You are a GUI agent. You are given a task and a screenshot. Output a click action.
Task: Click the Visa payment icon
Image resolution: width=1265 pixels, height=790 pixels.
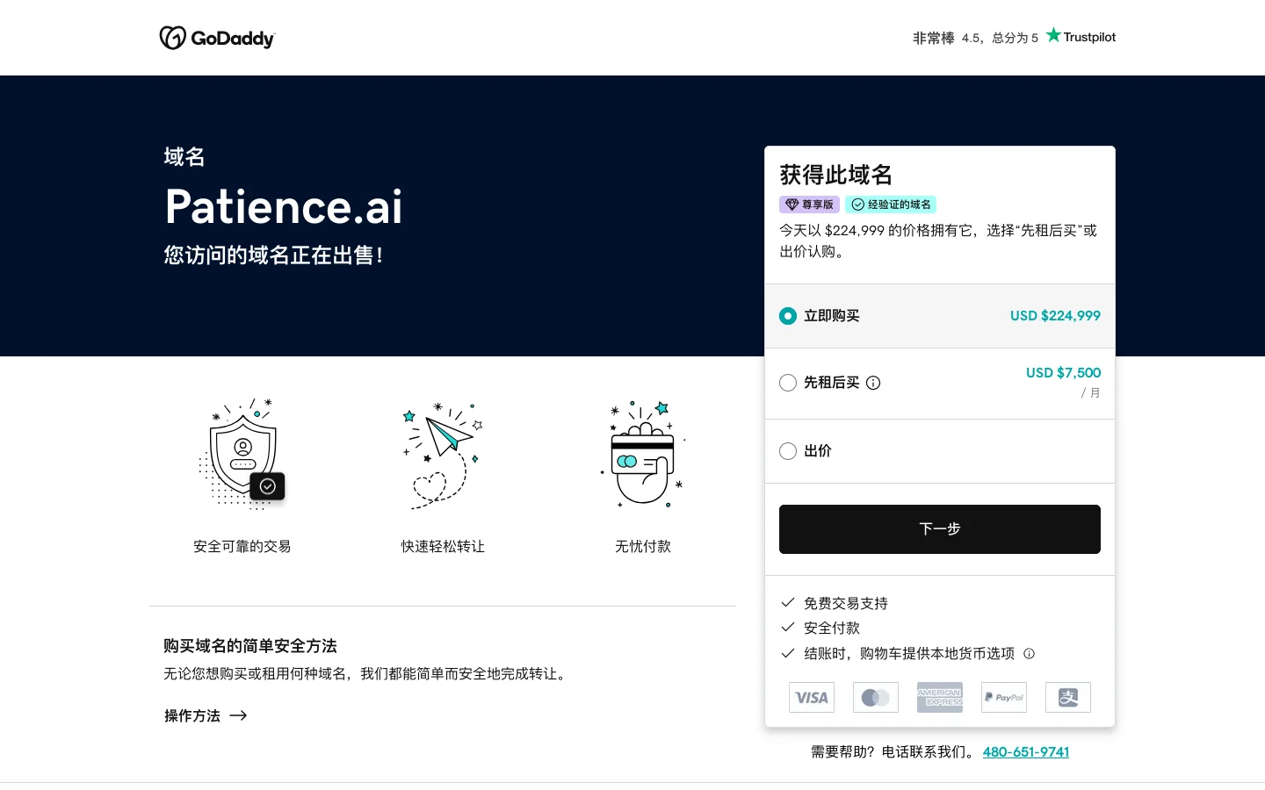tap(812, 698)
